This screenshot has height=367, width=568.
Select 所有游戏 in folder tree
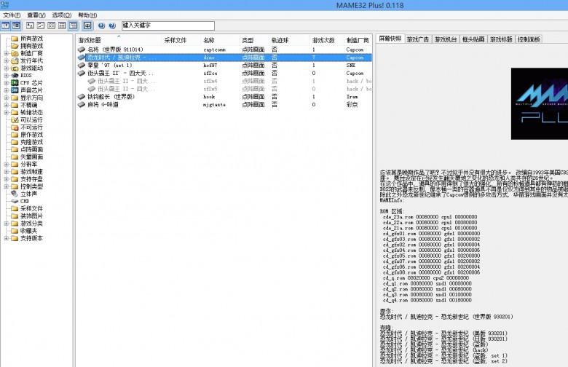pyautogui.click(x=31, y=39)
